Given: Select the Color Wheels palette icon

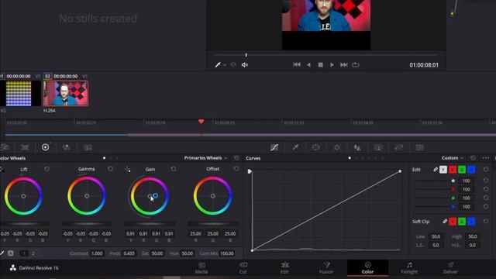Looking at the screenshot, I should [x=45, y=147].
